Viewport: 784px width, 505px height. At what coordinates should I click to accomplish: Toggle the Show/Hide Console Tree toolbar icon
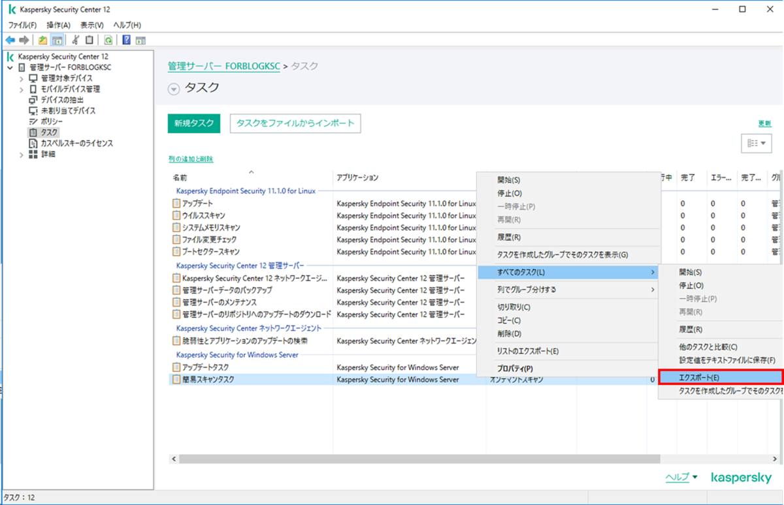pyautogui.click(x=57, y=40)
